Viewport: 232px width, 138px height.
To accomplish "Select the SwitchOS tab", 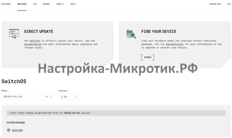I will tap(22, 4).
